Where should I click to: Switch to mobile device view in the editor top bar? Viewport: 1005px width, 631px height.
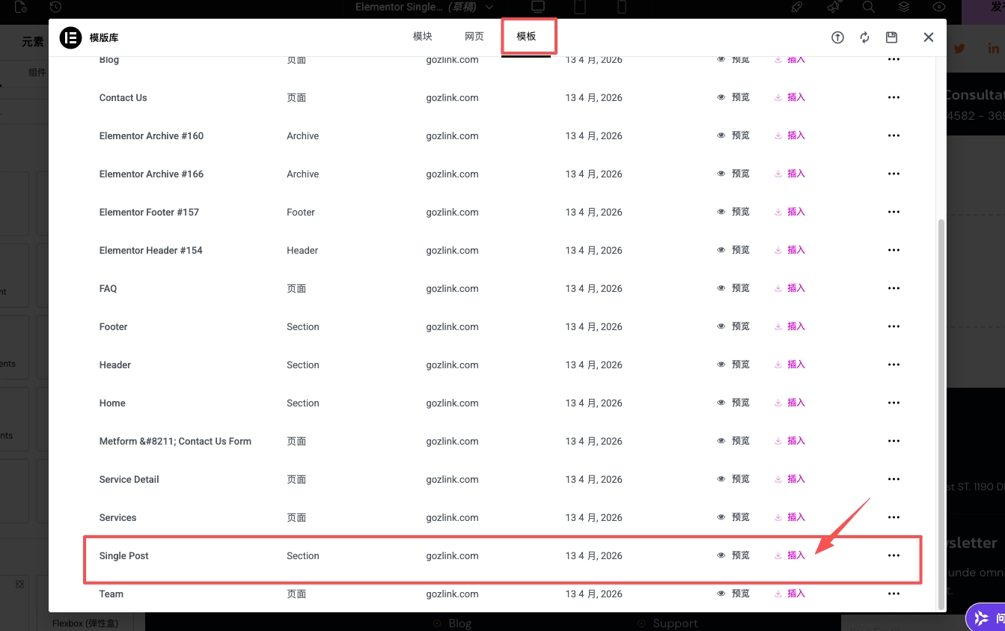621,7
